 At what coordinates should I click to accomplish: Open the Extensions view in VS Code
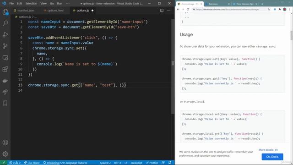pyautogui.click(x=5, y=69)
